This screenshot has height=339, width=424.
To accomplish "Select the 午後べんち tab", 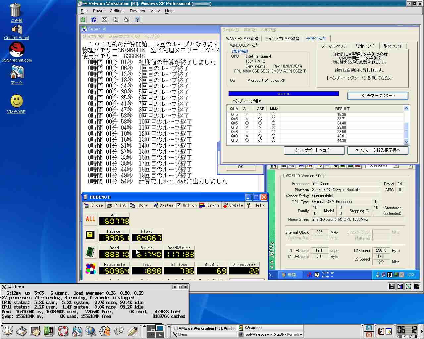I will pos(316,38).
